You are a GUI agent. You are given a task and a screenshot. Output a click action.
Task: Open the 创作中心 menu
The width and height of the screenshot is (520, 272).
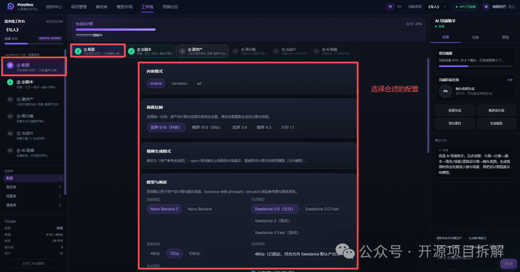54,7
